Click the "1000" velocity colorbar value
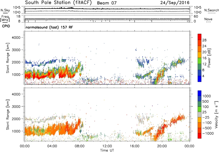Screen dimensions: 219x152 tap(207, 96)
